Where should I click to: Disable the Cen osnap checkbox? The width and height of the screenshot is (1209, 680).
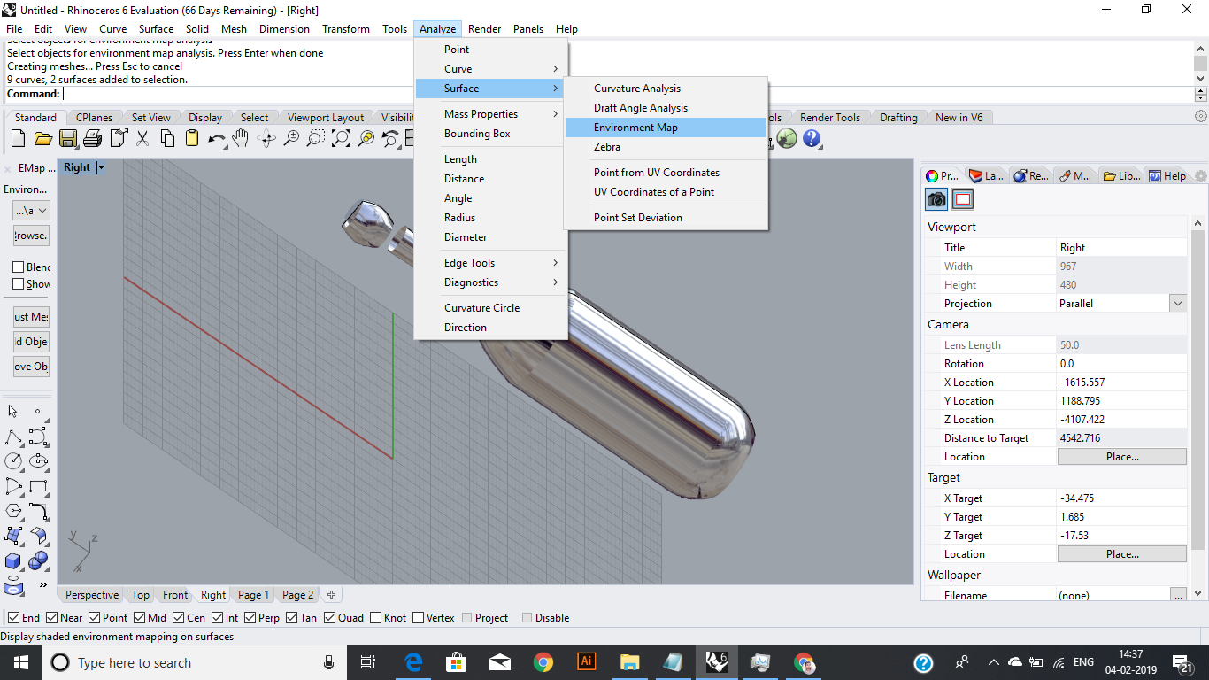pyautogui.click(x=179, y=618)
